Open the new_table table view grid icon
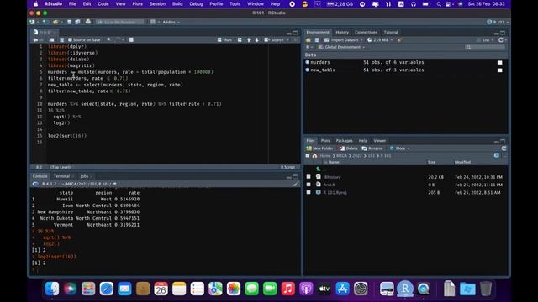 tap(499, 70)
